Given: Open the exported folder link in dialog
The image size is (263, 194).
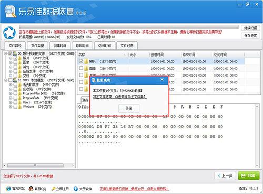Looking at the screenshot, I should (x=119, y=96).
